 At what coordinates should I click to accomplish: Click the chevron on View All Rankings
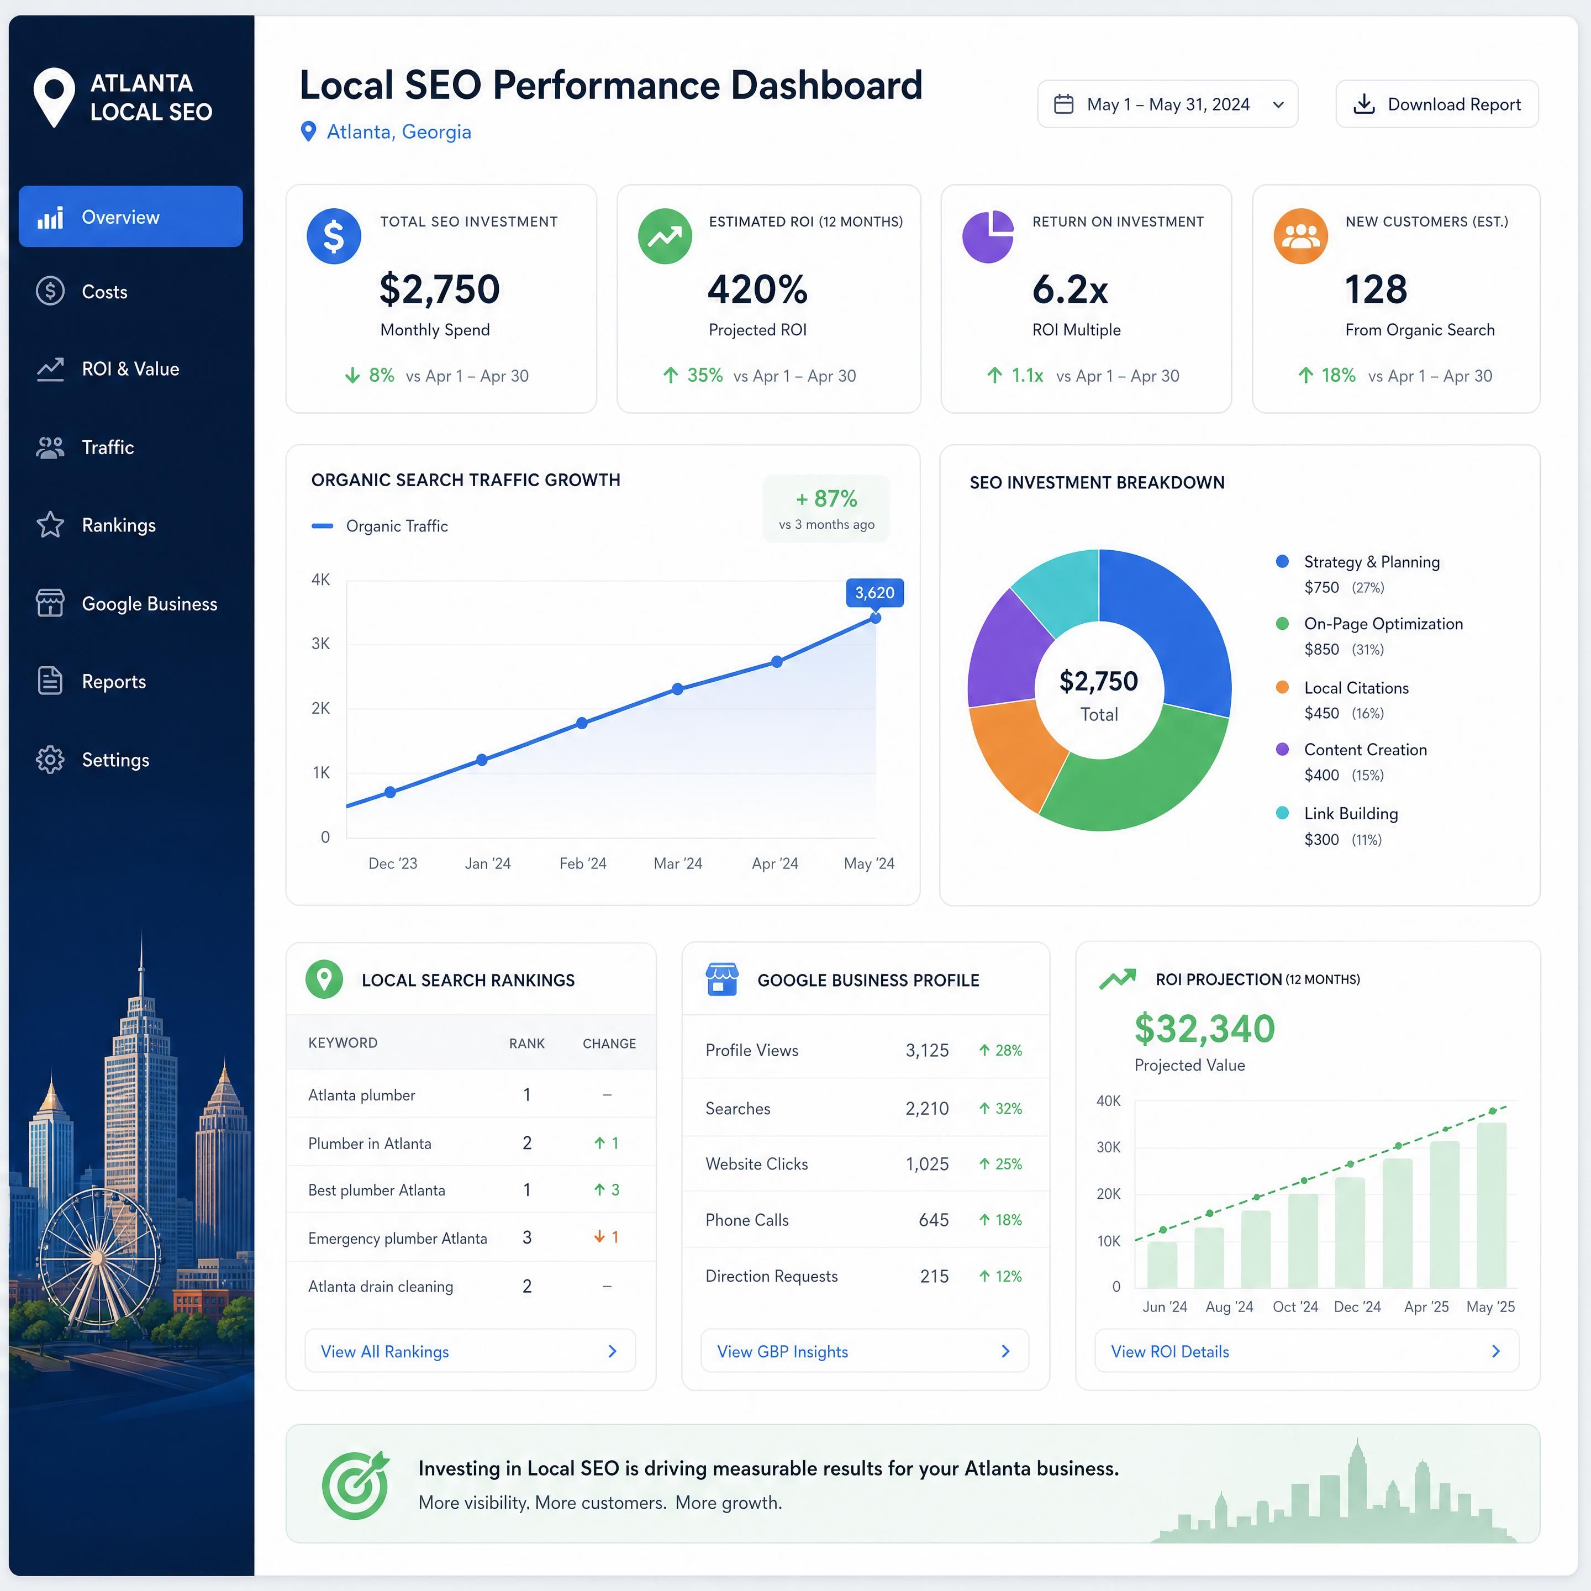612,1351
